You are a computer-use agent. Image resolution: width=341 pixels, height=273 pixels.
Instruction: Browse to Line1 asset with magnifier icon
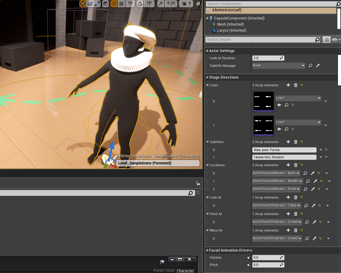coord(286,105)
